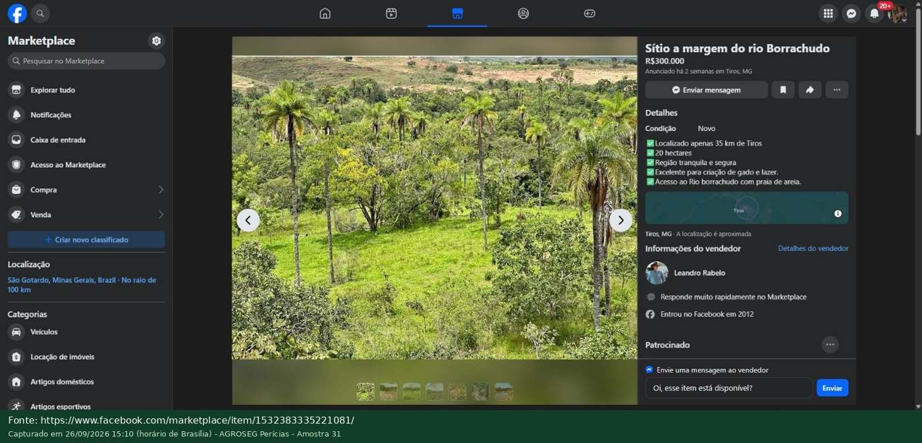Open the Locação de imóveis category
Image resolution: width=922 pixels, height=443 pixels.
tap(86, 357)
